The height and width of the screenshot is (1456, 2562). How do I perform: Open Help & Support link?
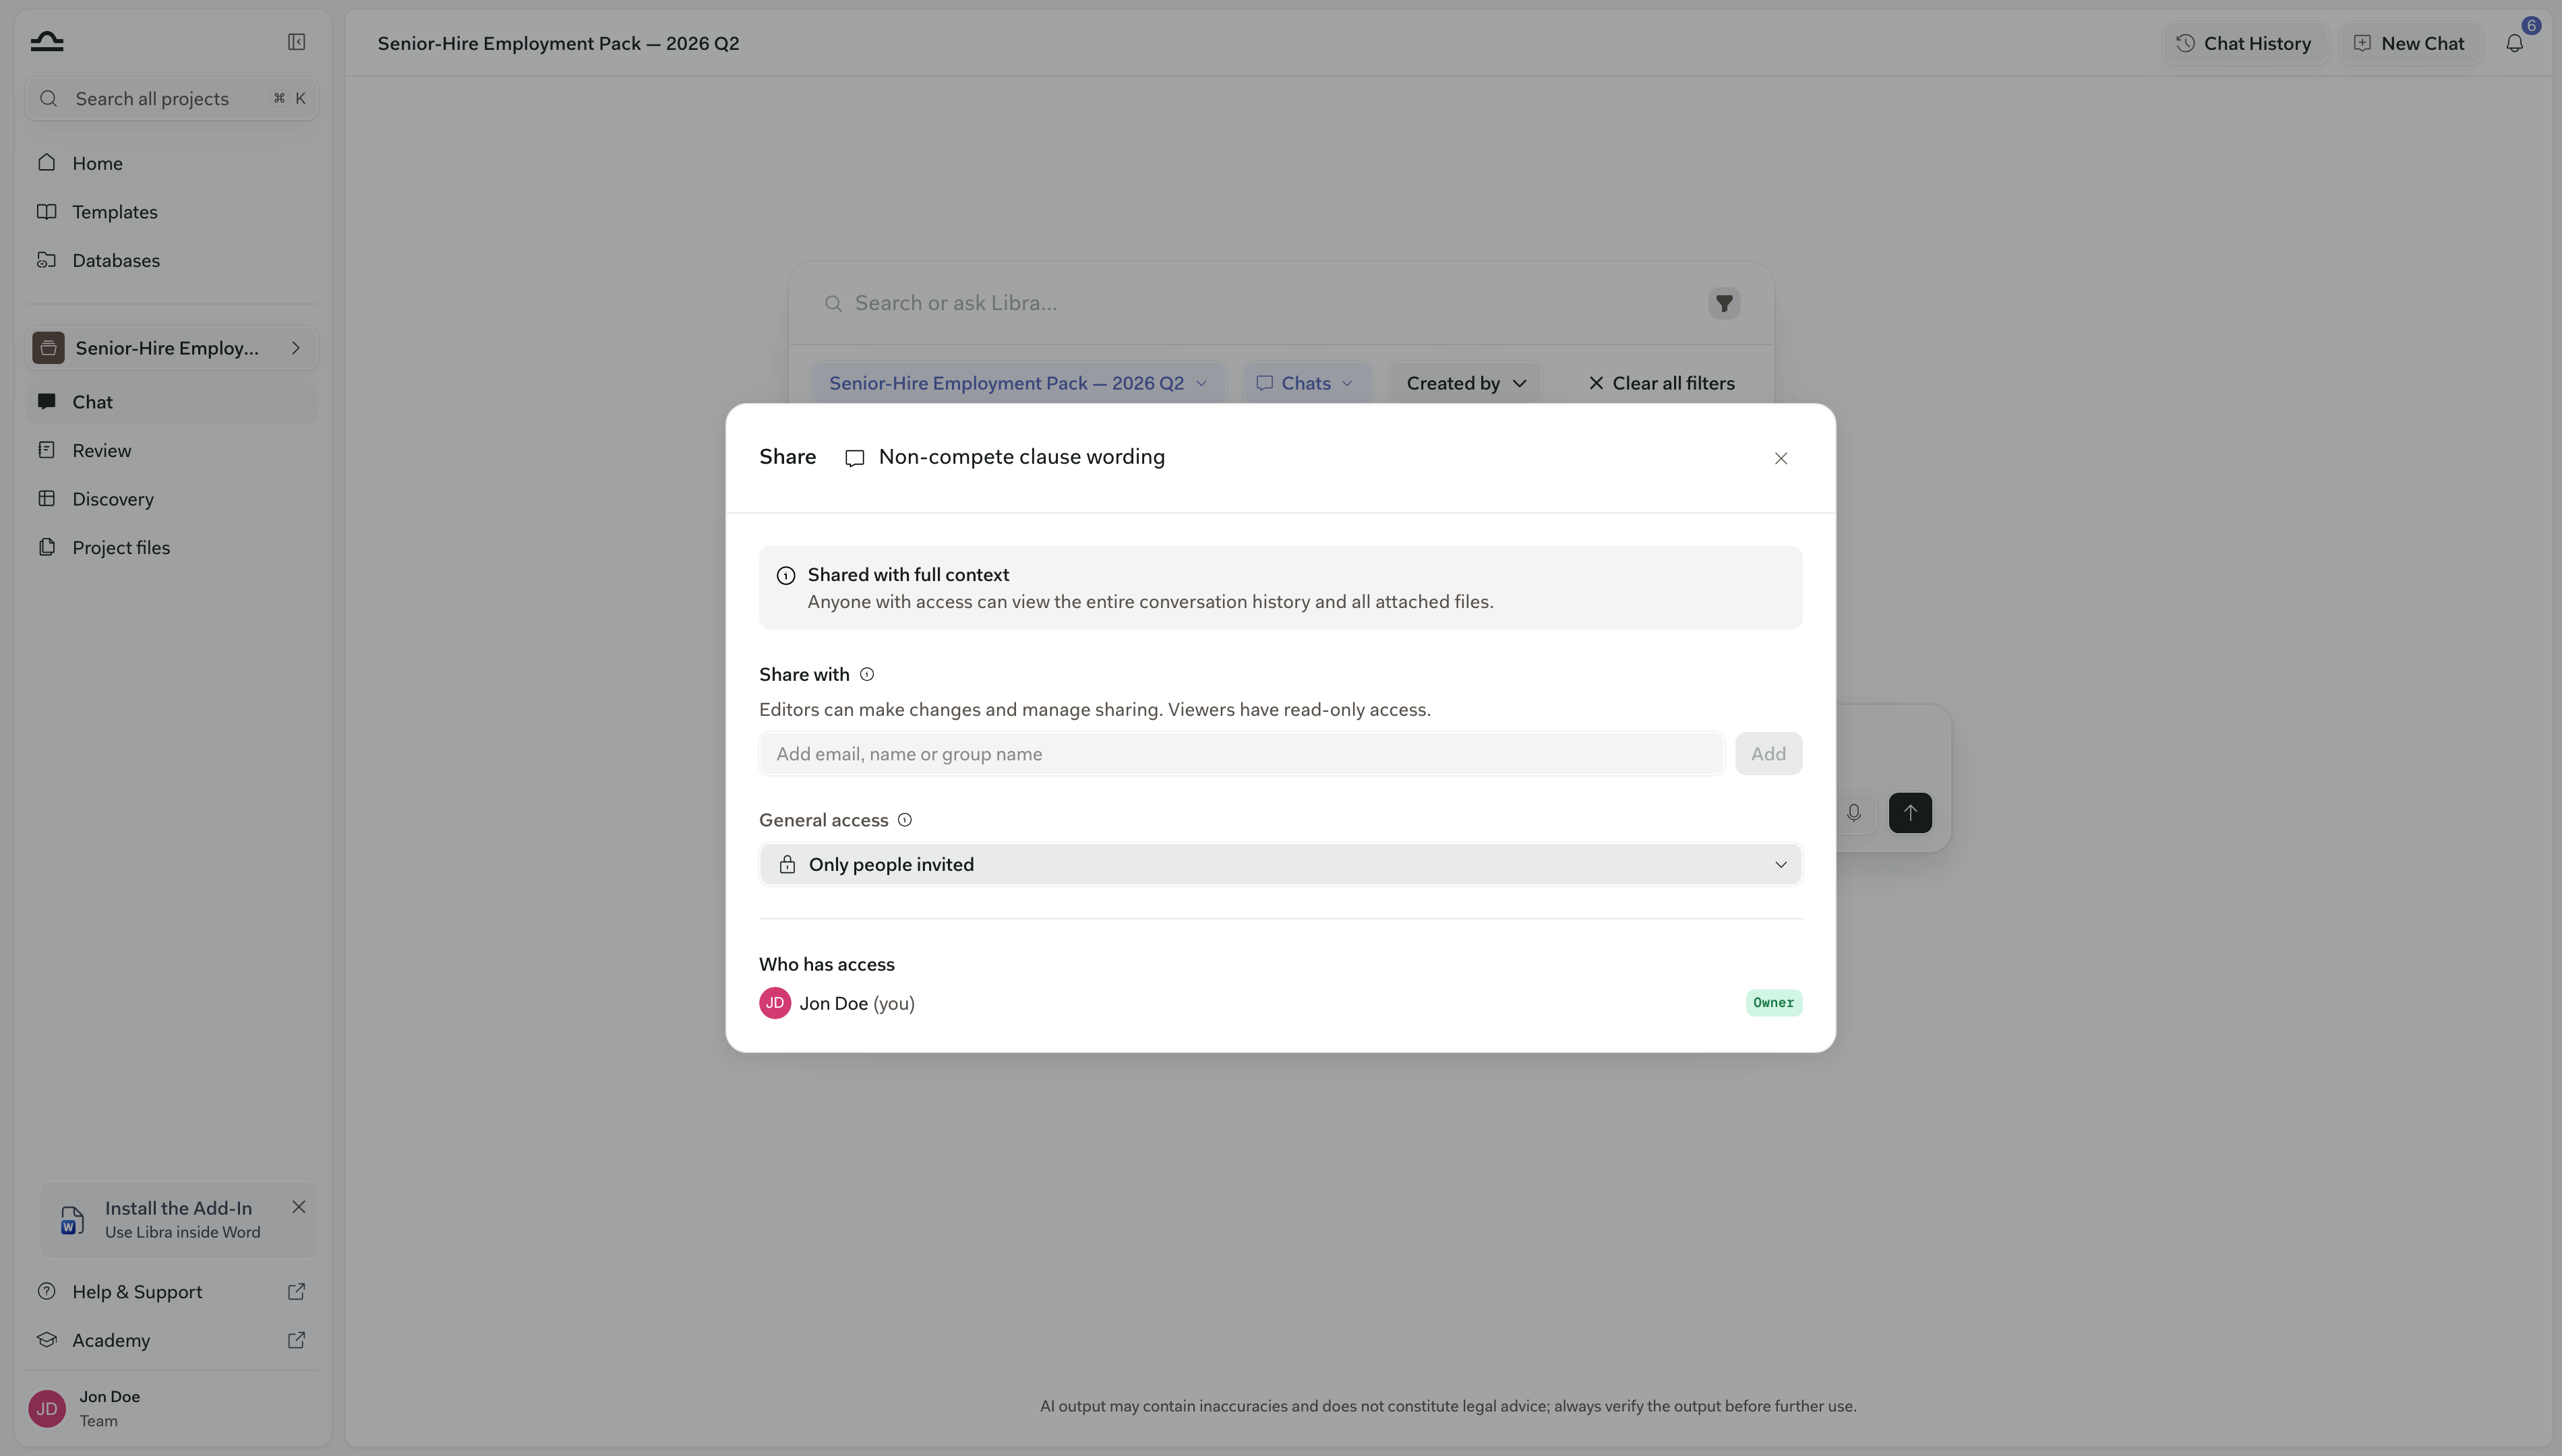tap(172, 1292)
